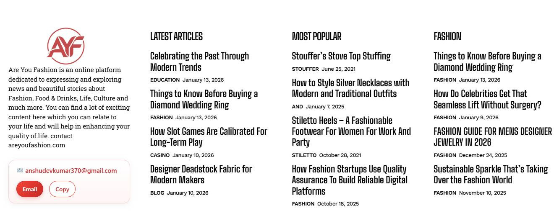Screen dimensions: 554x221
Task: Click the envelope icon beside the email address
Action: click(20, 170)
